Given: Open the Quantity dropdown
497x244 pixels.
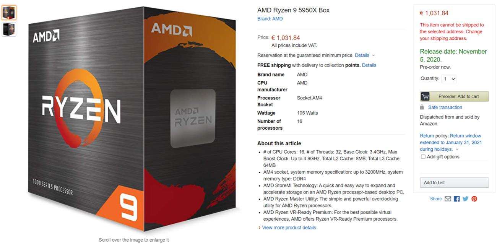Looking at the screenshot, I should point(449,79).
